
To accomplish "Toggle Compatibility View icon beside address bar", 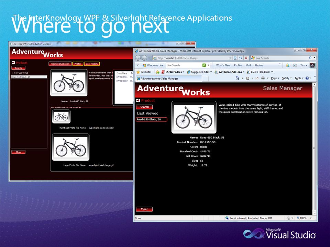I will tap(235, 58).
